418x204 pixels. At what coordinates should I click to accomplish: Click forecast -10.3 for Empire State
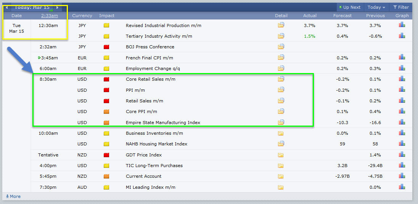coord(342,123)
